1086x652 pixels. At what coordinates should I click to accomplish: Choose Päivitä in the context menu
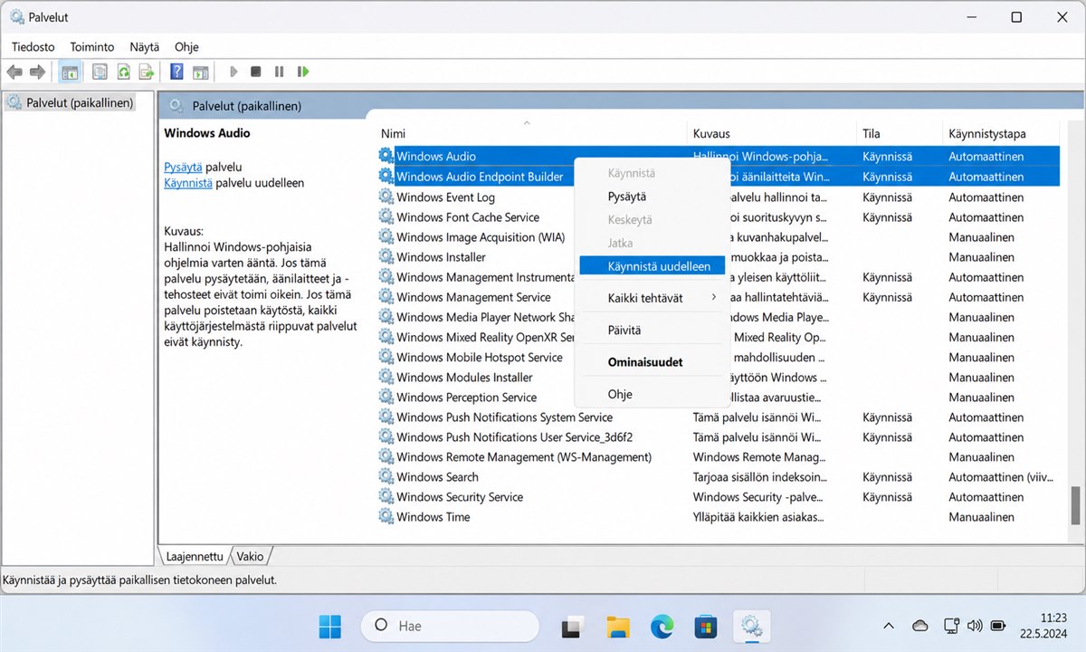coord(653,331)
